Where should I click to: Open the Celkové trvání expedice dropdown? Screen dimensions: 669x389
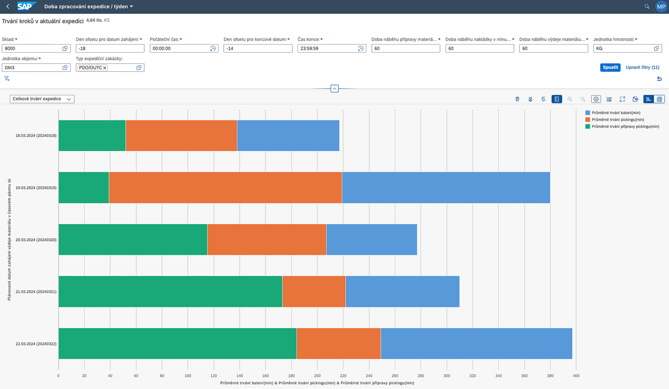tap(42, 99)
